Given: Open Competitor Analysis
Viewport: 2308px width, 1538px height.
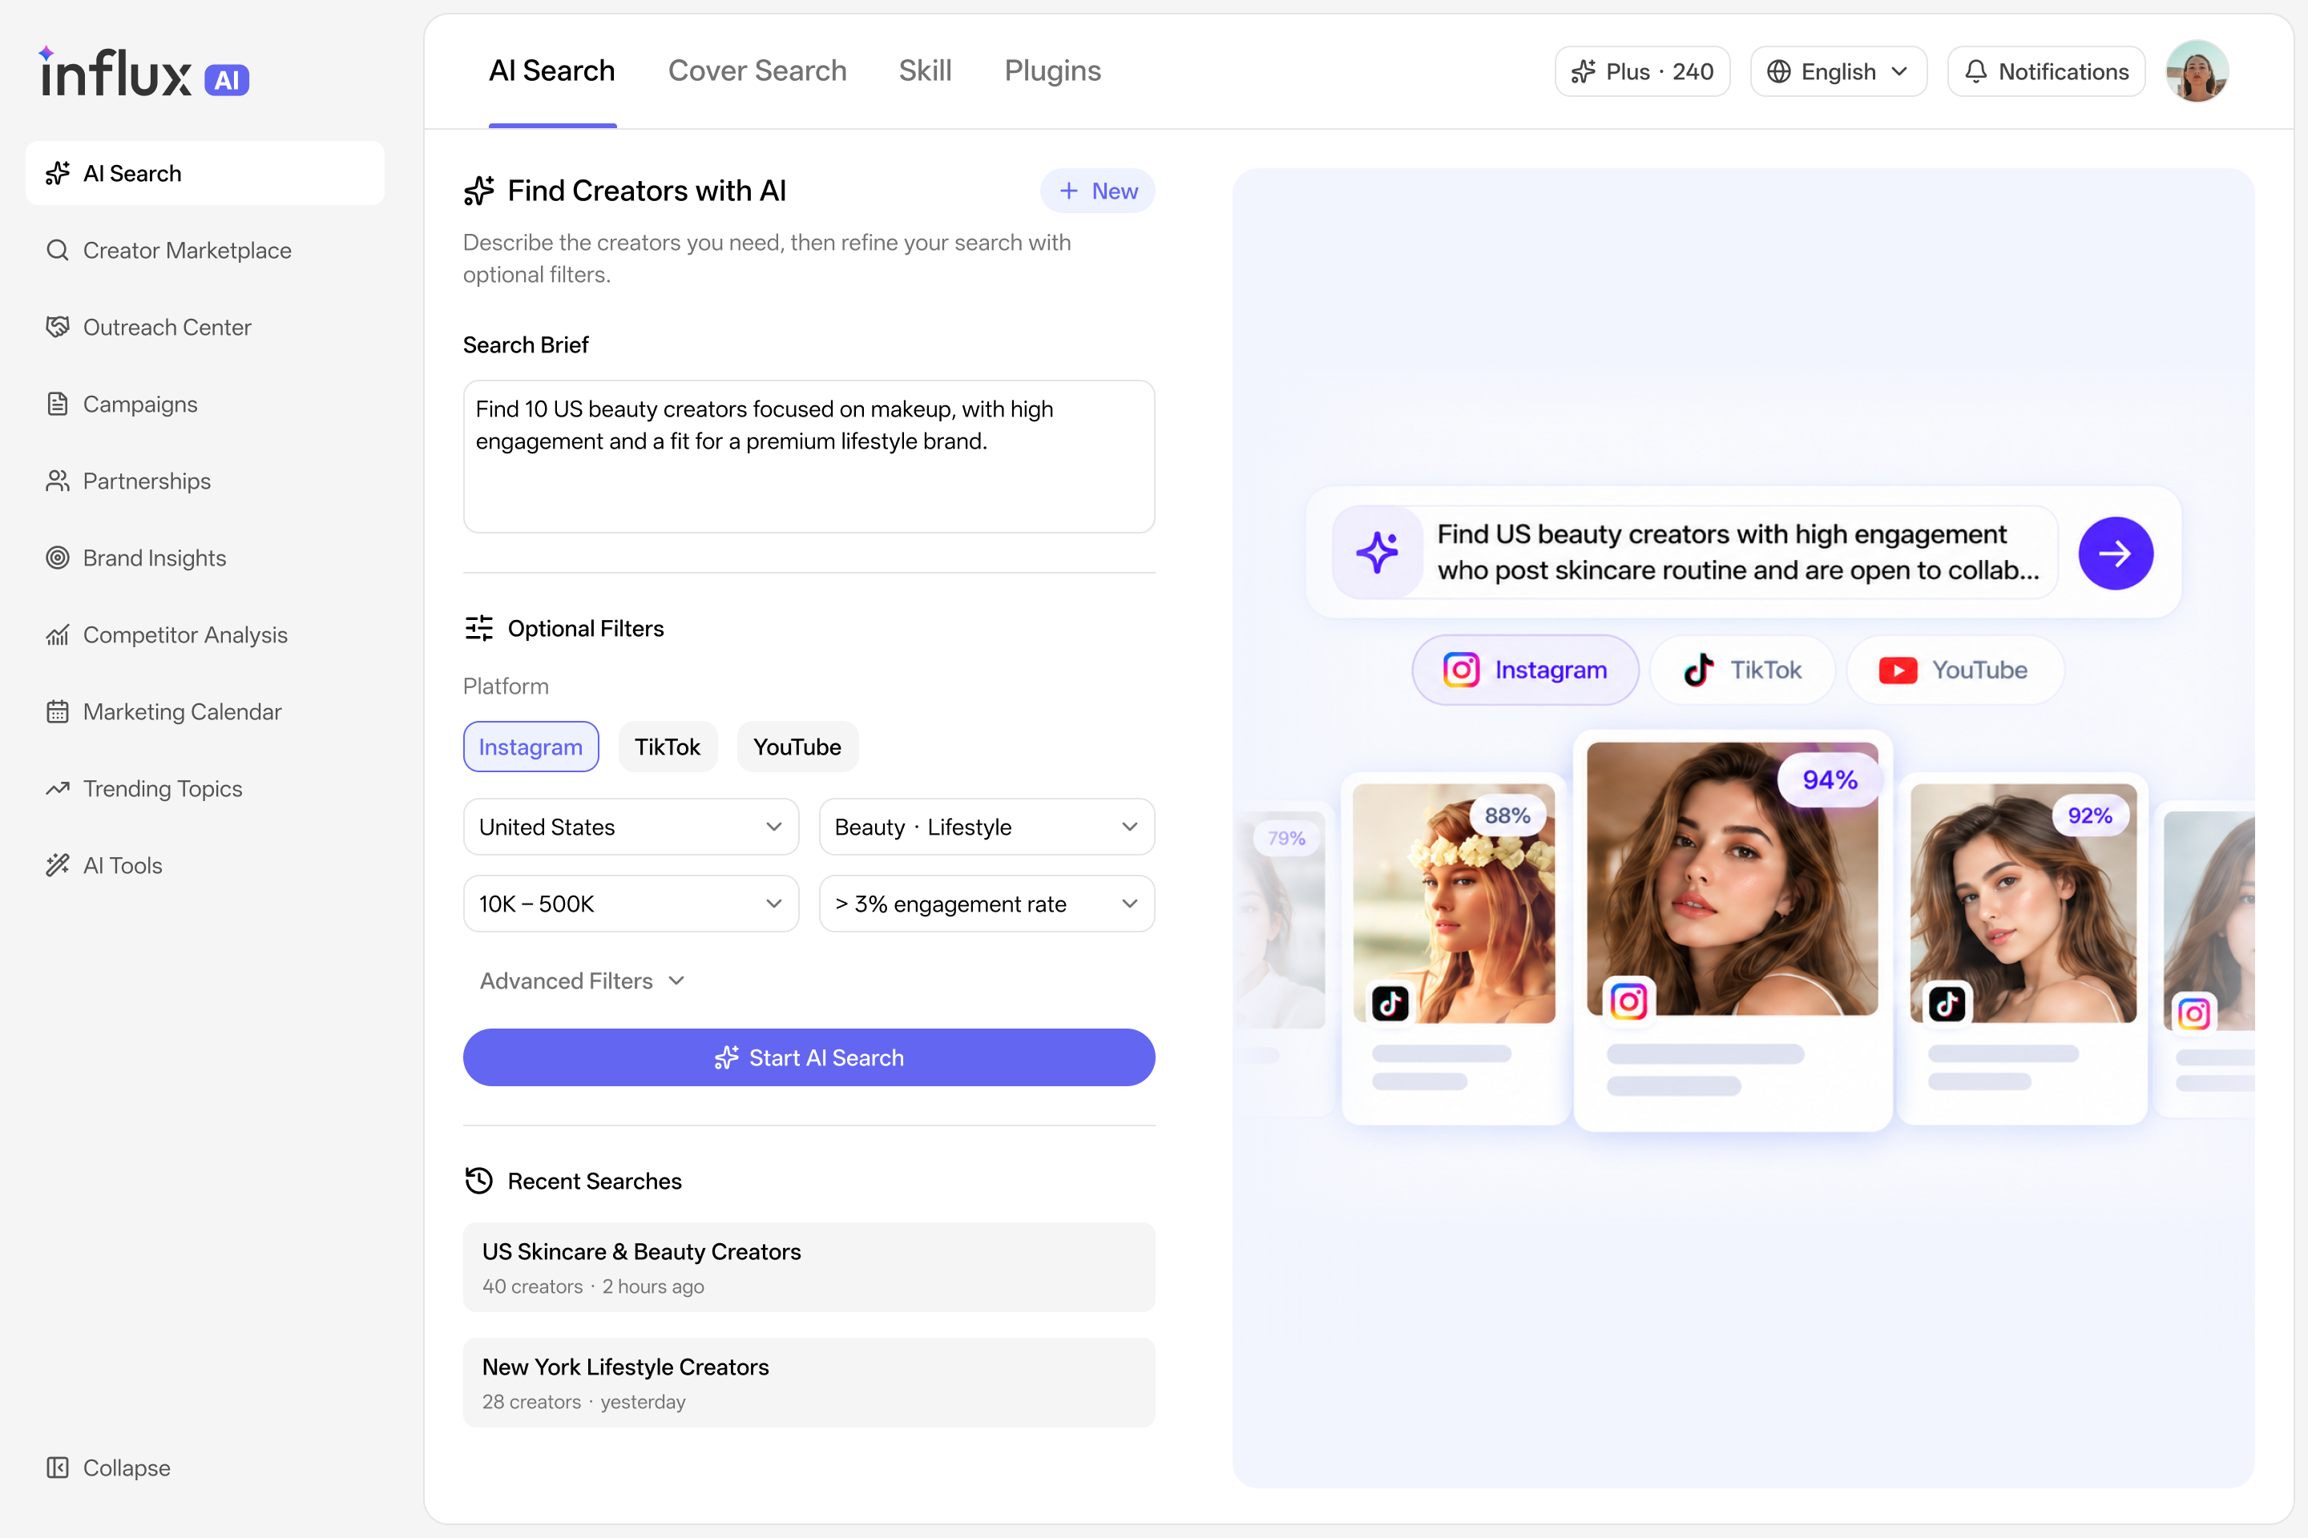Looking at the screenshot, I should click(205, 634).
